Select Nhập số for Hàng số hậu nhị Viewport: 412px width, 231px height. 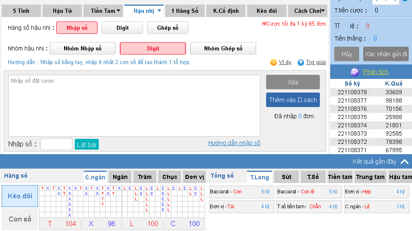(x=77, y=28)
